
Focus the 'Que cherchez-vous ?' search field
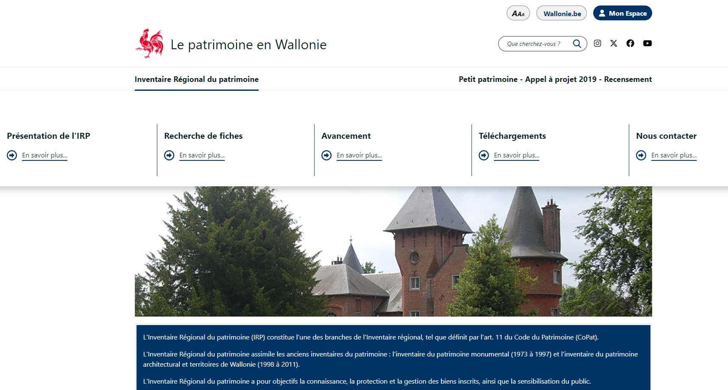[534, 44]
